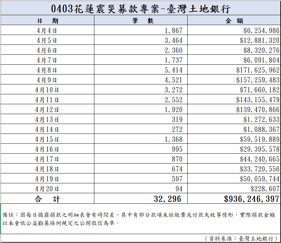The height and width of the screenshot is (243, 281).
Task: Click the 筆數 column header
Action: click(x=141, y=20)
